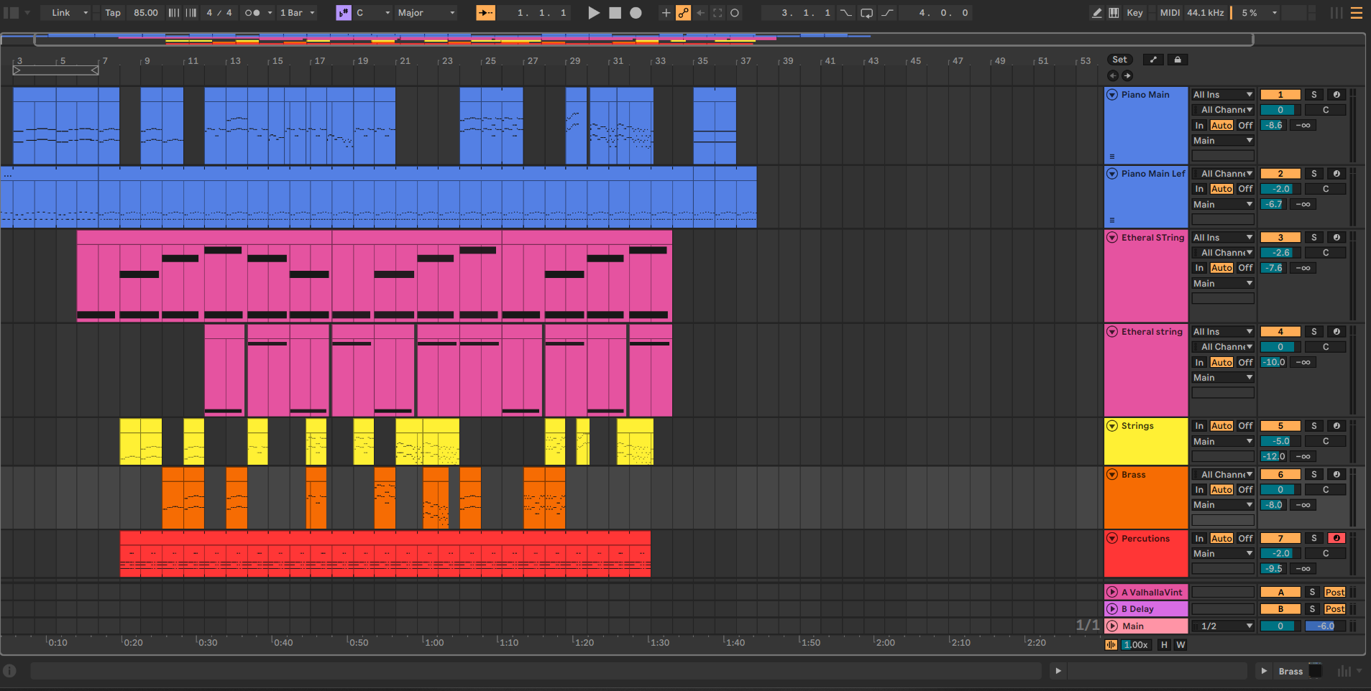Click the Tap tempo button
1371x691 pixels.
(113, 13)
